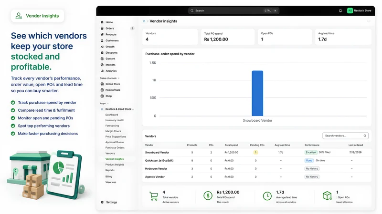
Task: Open the Vendors page
Action: (110, 153)
